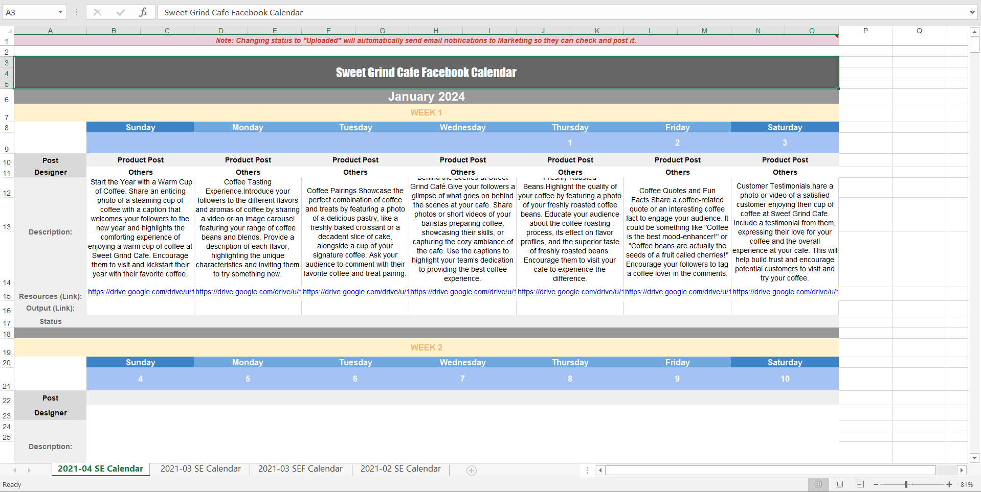Open Page Break Preview view
Image resolution: width=981 pixels, height=492 pixels.
click(x=860, y=484)
